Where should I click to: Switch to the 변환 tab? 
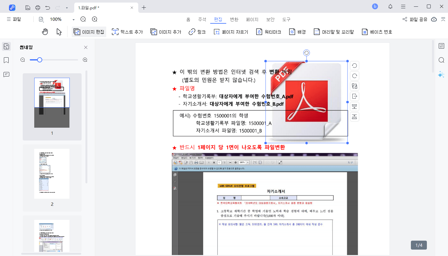[x=234, y=19]
